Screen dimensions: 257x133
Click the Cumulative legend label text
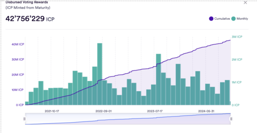222,19
